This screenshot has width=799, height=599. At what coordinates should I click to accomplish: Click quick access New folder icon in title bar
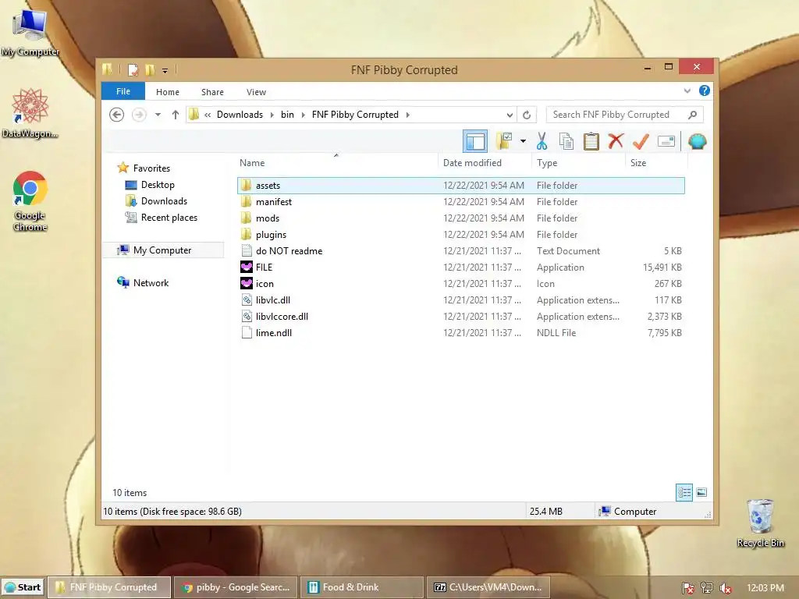(x=150, y=69)
